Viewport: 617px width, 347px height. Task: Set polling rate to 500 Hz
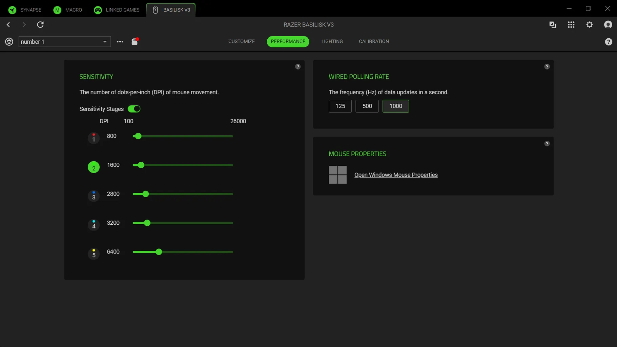367,106
